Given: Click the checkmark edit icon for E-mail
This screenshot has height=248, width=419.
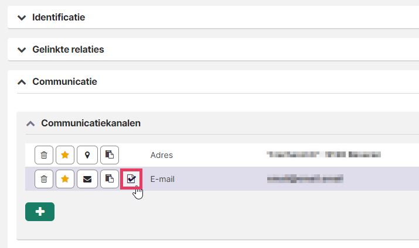Looking at the screenshot, I should point(131,179).
